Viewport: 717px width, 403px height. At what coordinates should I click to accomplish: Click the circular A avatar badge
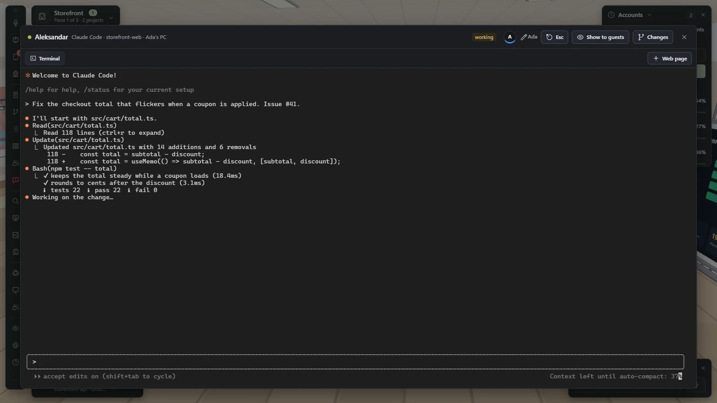click(510, 37)
